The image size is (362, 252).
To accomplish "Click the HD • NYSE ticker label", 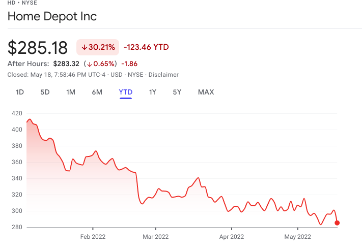I will tap(22, 3).
